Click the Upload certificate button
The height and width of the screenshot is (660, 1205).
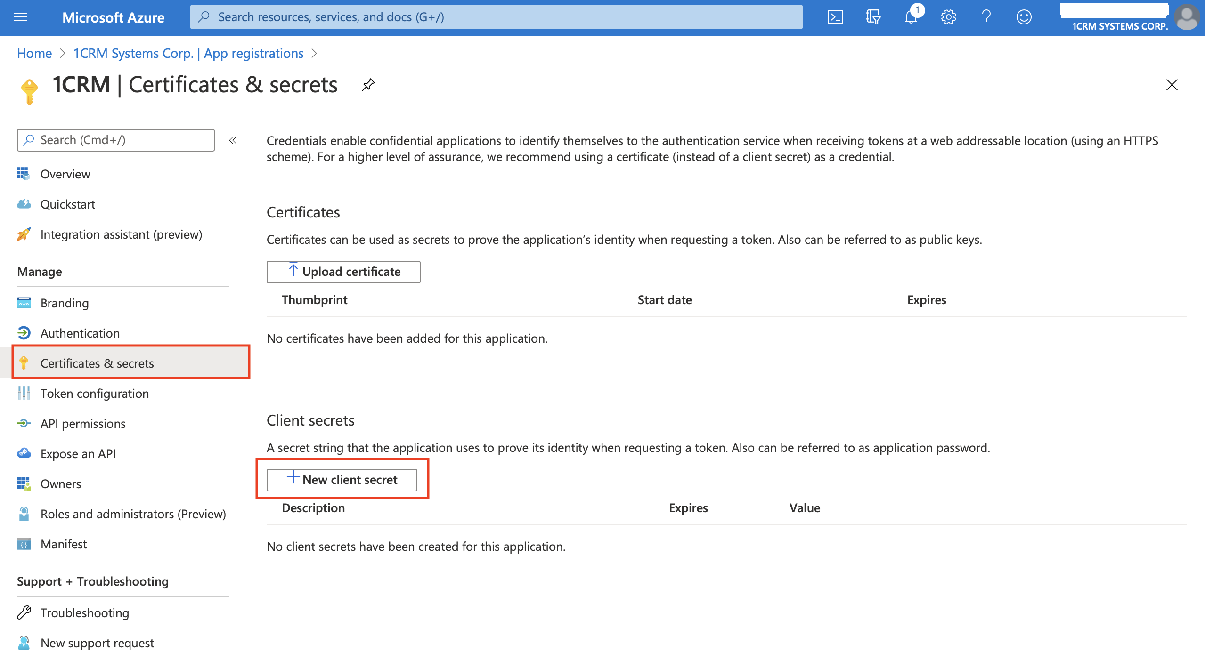coord(343,272)
